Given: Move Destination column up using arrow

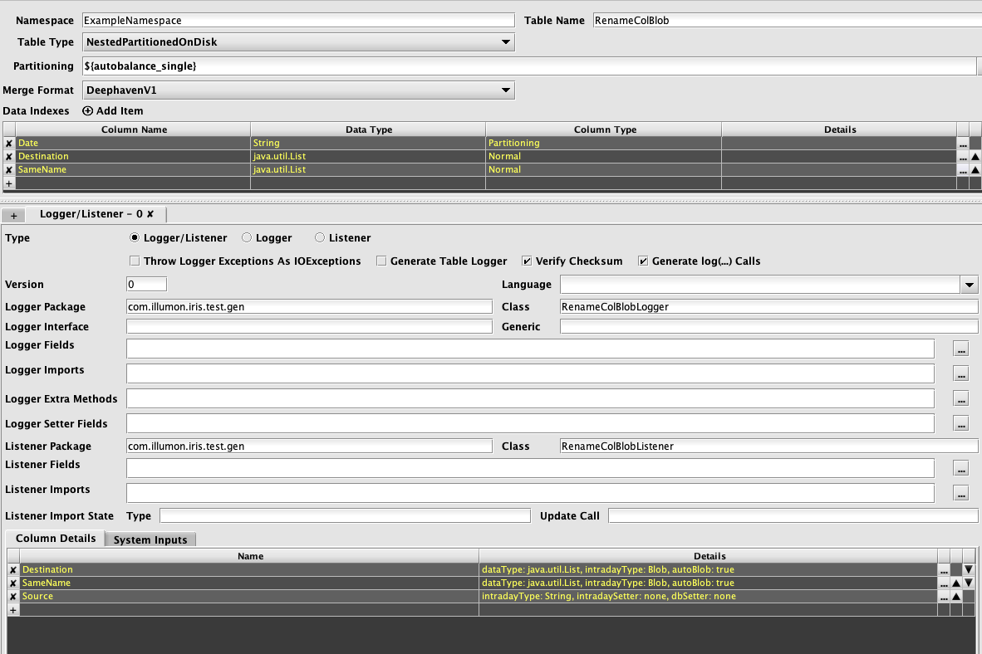Looking at the screenshot, I should coord(975,157).
